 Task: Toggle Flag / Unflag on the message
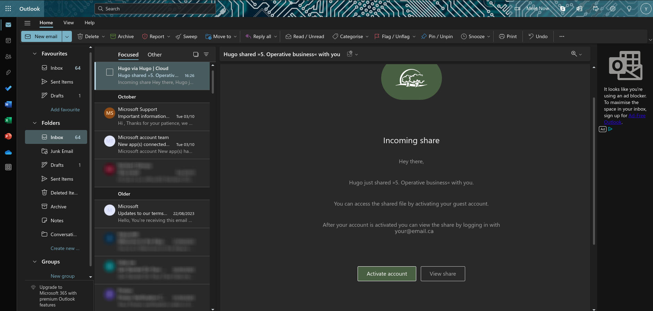click(x=392, y=36)
